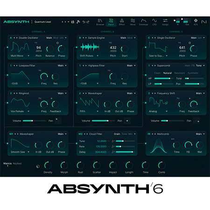Click the Tune value 12.2600
210x210 pixels.
(x=102, y=141)
